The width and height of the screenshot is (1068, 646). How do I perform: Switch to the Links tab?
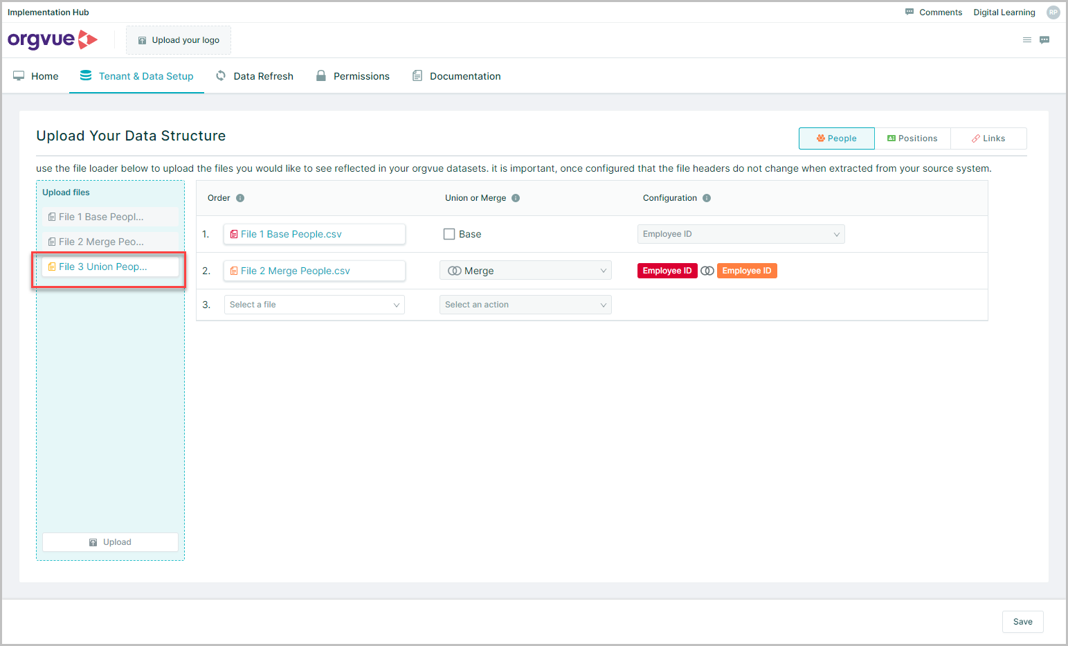click(988, 138)
